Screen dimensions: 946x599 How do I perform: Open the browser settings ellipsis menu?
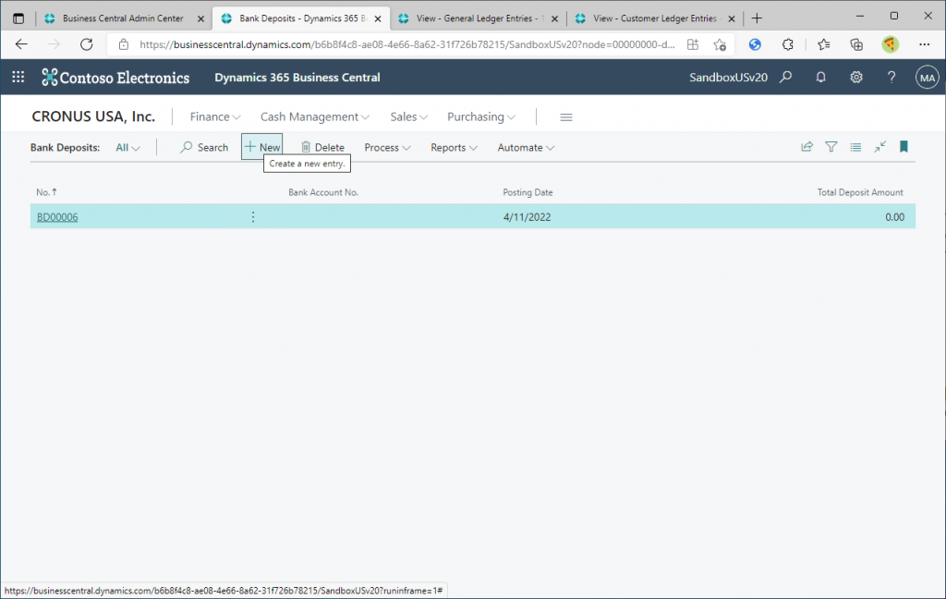[924, 44]
